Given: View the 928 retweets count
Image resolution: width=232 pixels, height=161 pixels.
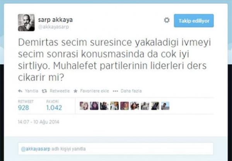Looking at the screenshot, I should 23,108.
